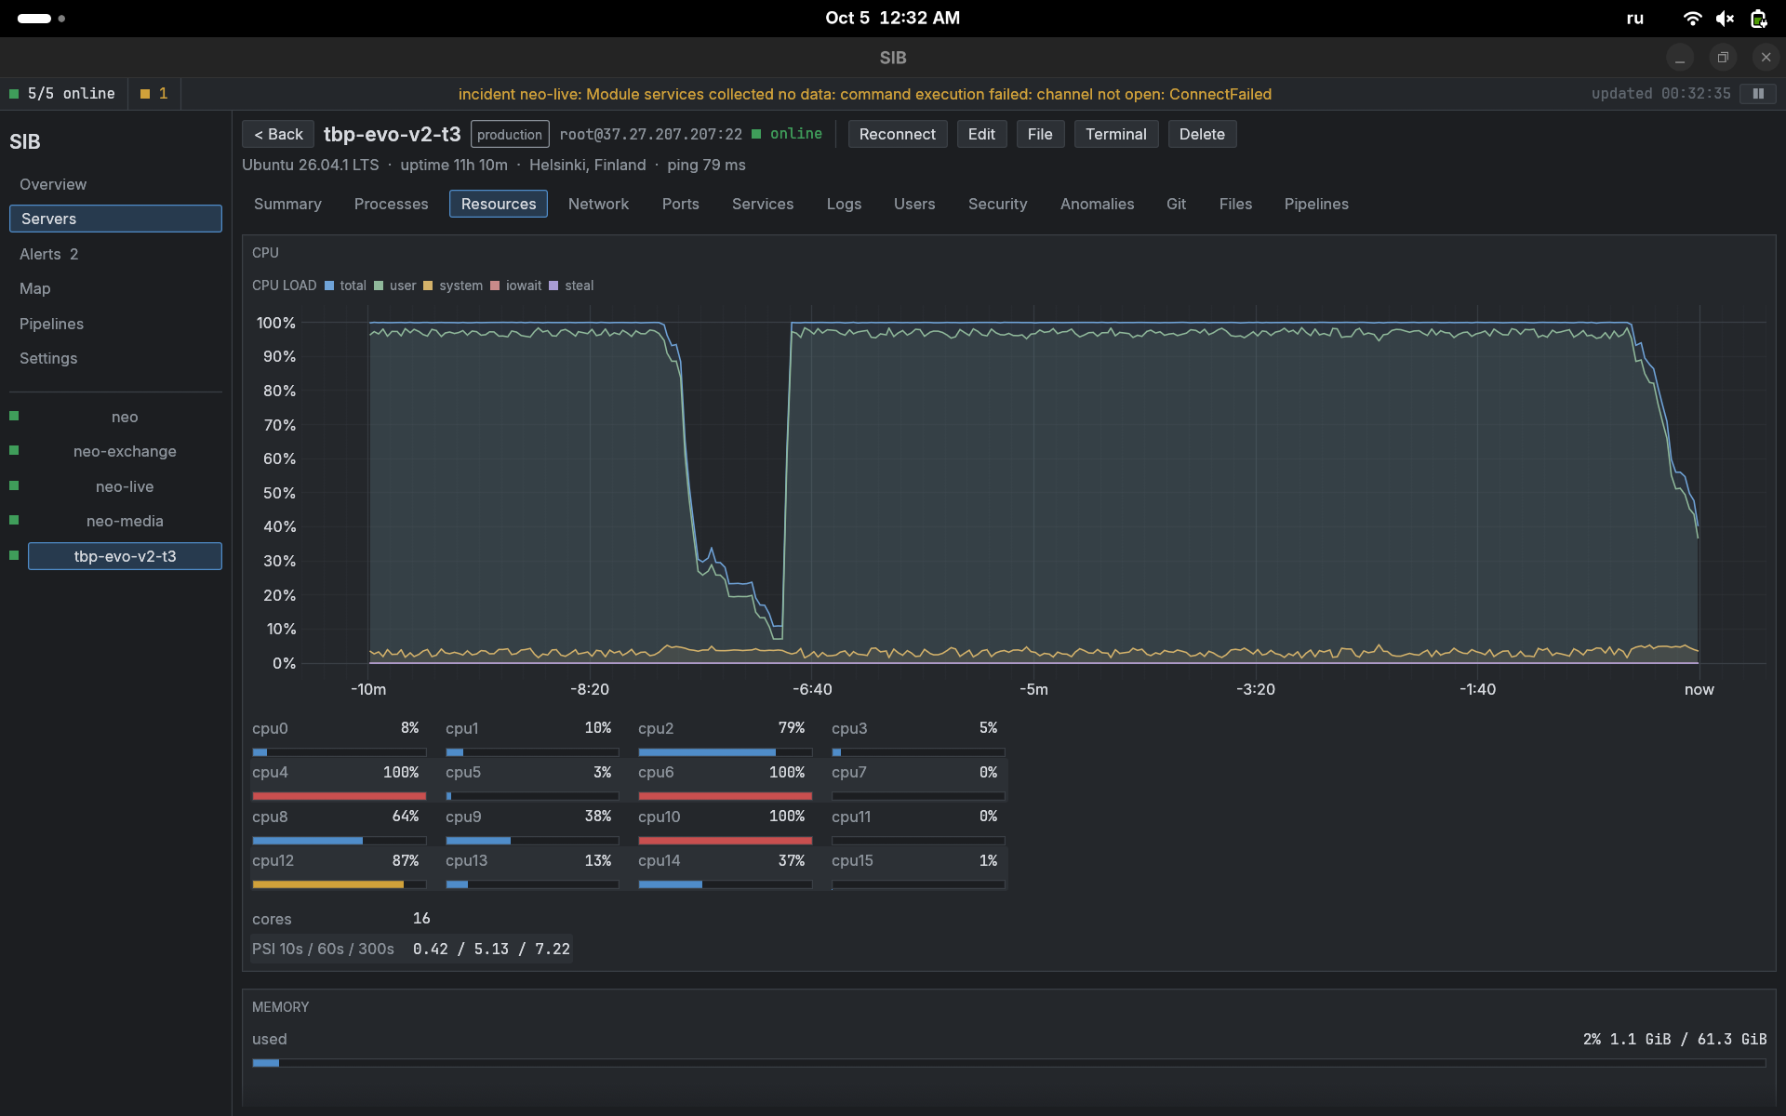1786x1116 pixels.
Task: Select the neo-exchange server
Action: tap(125, 451)
